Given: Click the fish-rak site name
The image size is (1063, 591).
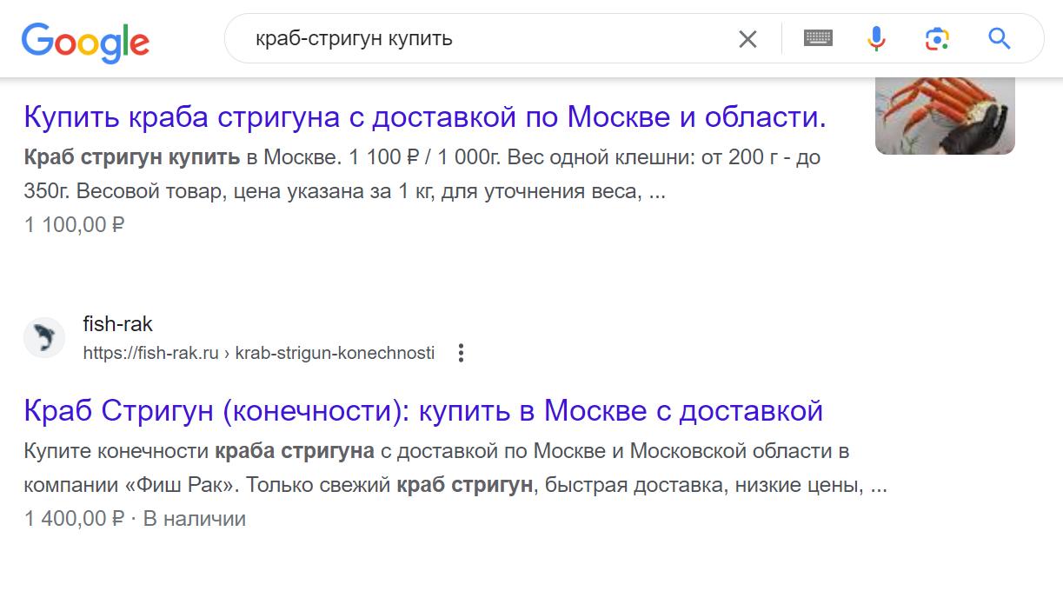Looking at the screenshot, I should pyautogui.click(x=117, y=324).
